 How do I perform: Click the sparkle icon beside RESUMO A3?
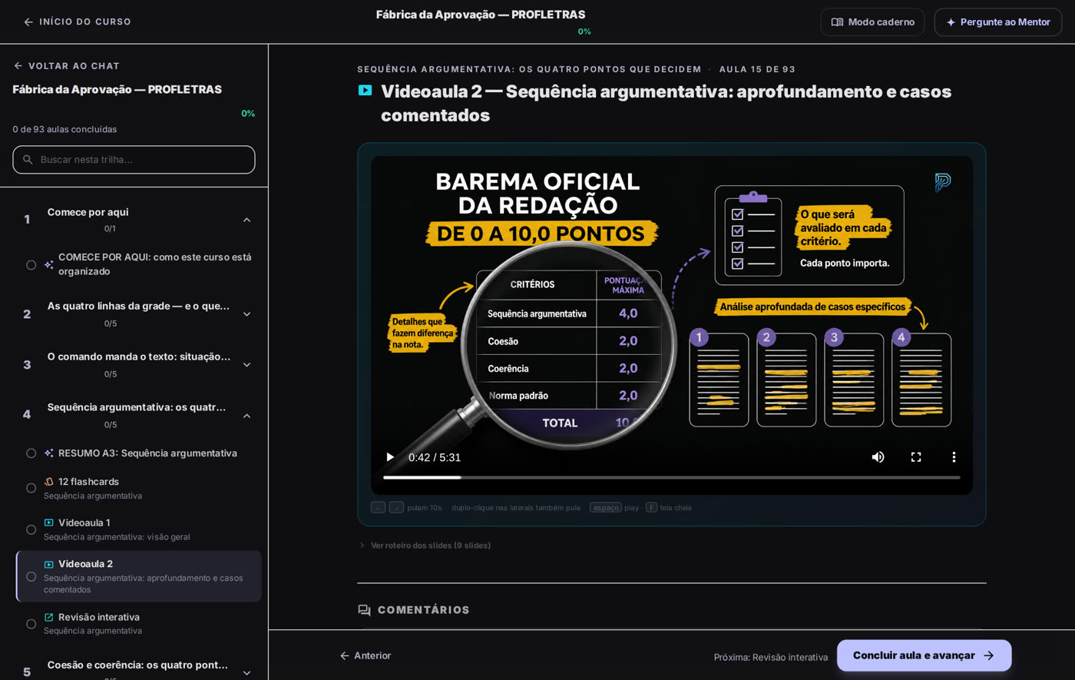(49, 453)
